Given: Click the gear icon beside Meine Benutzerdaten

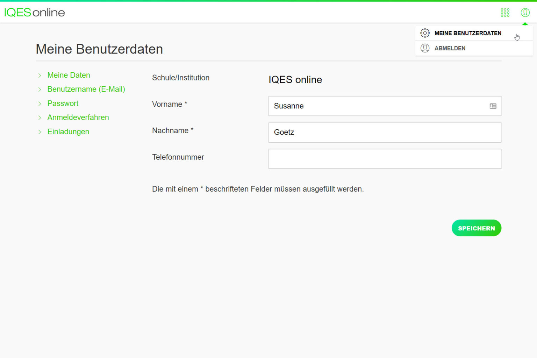Looking at the screenshot, I should coord(425,33).
